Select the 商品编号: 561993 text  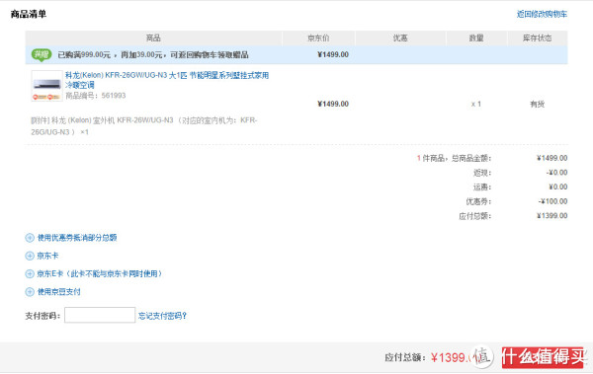[95, 96]
